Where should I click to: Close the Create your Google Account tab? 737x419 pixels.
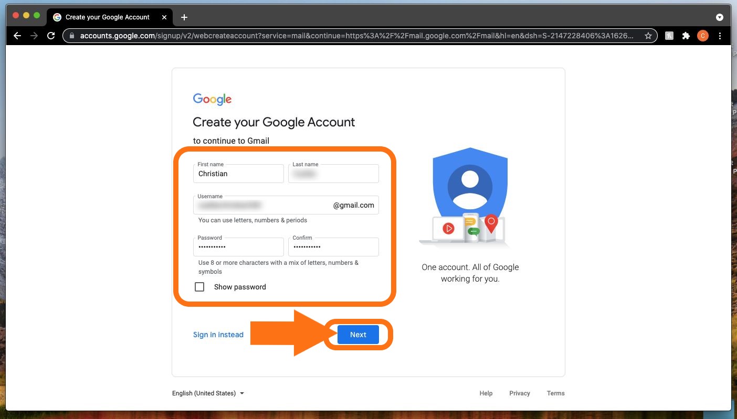click(x=164, y=17)
